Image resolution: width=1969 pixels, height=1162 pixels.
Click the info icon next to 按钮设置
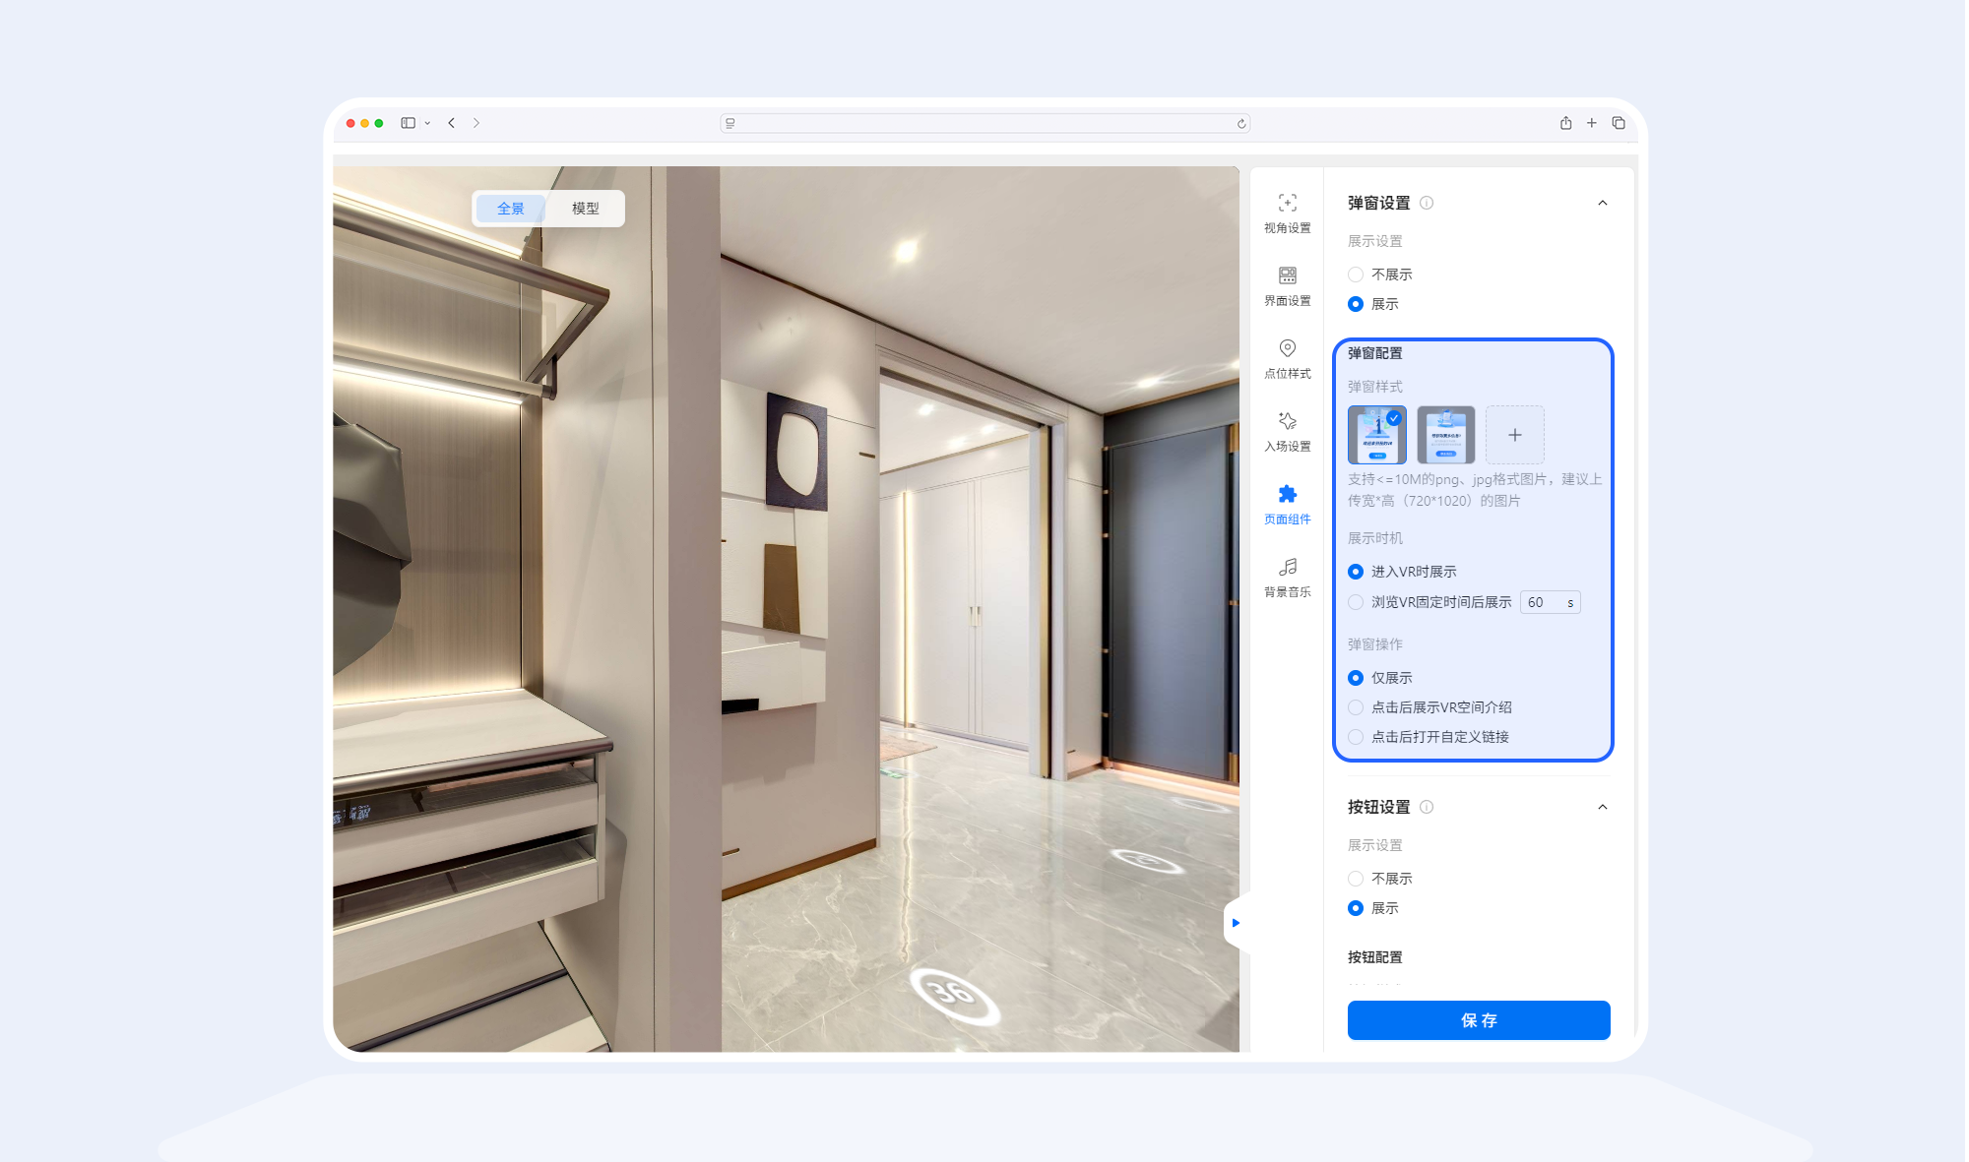[x=1427, y=807]
